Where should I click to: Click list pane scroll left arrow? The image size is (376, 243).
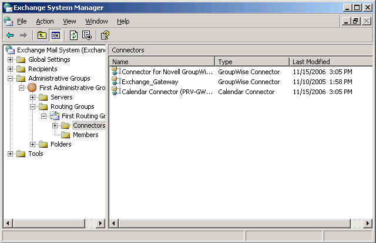(113, 224)
